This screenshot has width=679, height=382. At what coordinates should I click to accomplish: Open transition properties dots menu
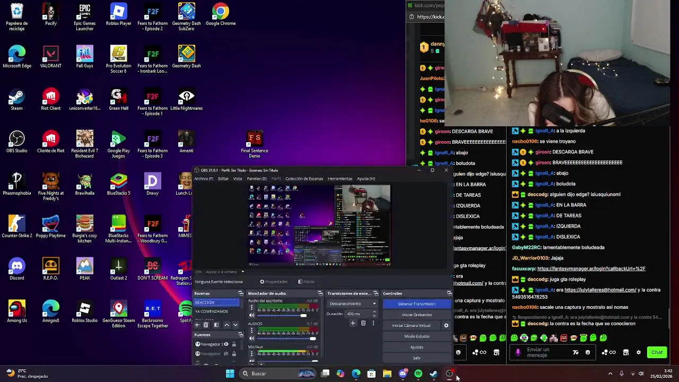tap(373, 323)
